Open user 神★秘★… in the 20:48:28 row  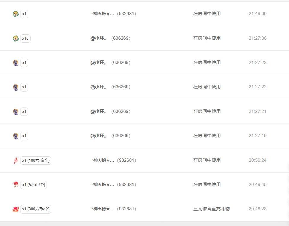point(103,209)
